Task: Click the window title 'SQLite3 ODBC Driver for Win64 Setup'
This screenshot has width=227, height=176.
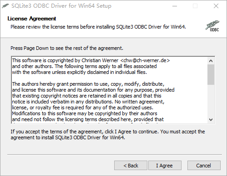Action: tap(61, 6)
